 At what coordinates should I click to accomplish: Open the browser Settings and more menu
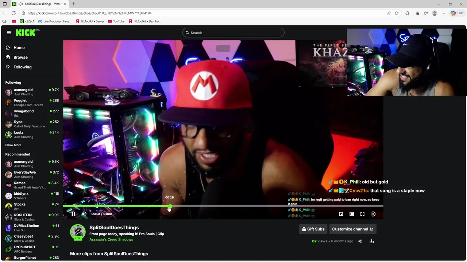[x=443, y=13]
